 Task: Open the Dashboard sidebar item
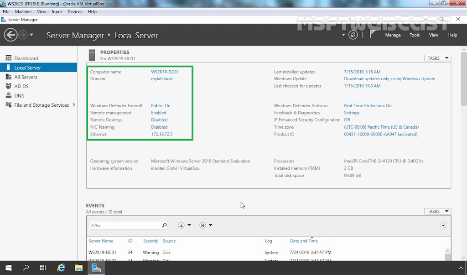26,58
